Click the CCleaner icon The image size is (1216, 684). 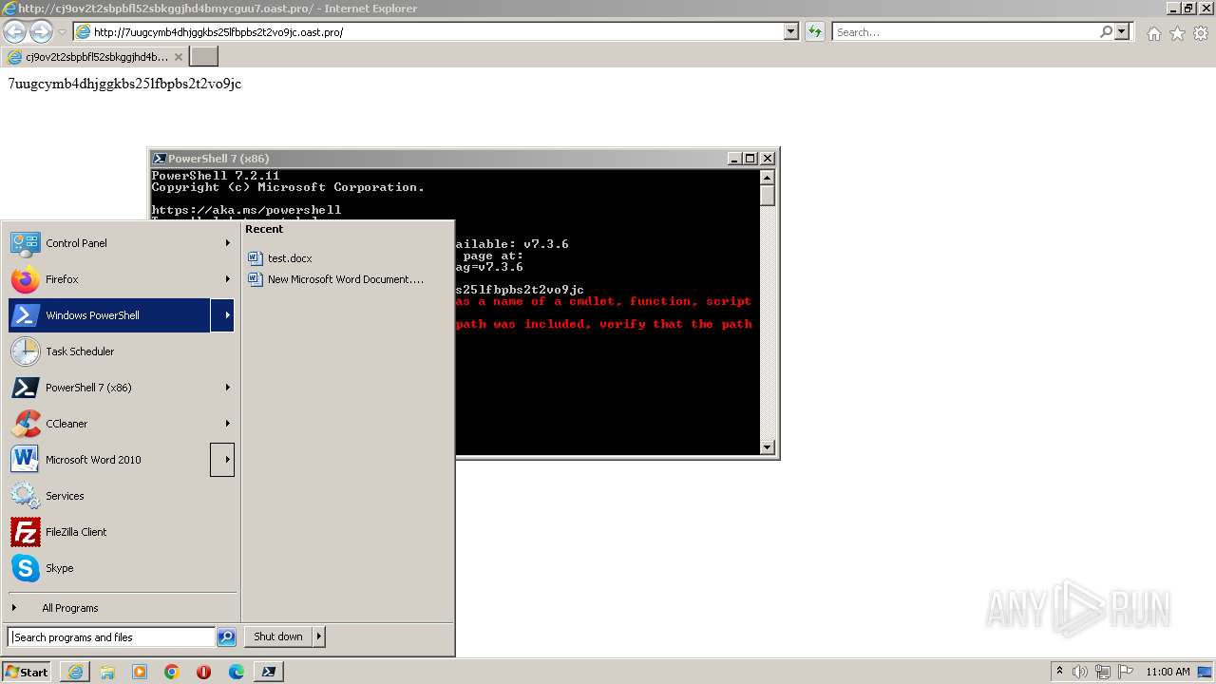pyautogui.click(x=25, y=424)
